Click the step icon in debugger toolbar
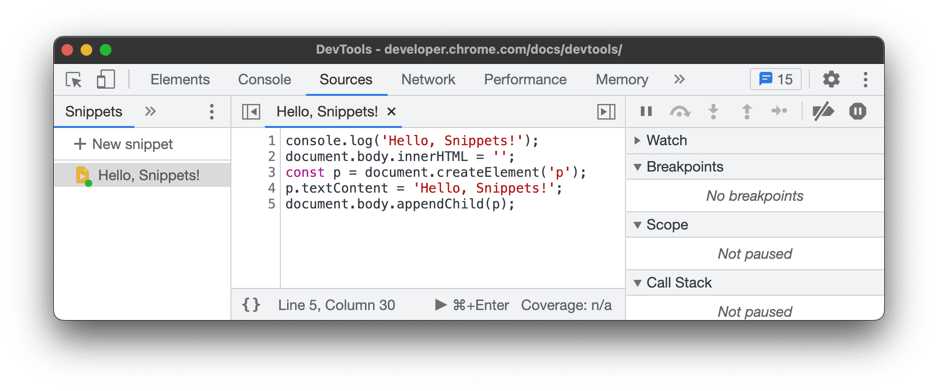Image resolution: width=938 pixels, height=391 pixels. [779, 112]
